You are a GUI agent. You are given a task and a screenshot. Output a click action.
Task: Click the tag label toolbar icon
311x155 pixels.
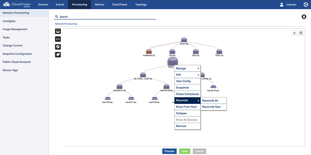coord(58,55)
